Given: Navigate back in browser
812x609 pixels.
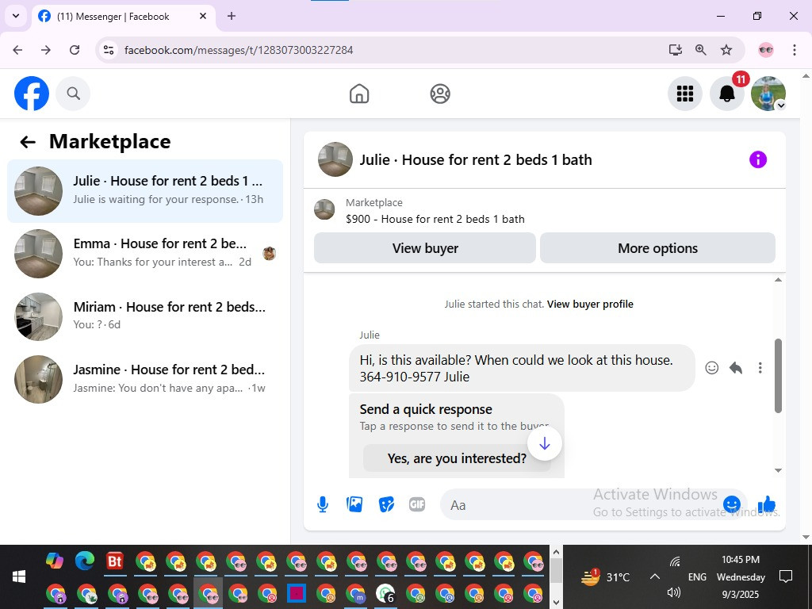Looking at the screenshot, I should (17, 50).
